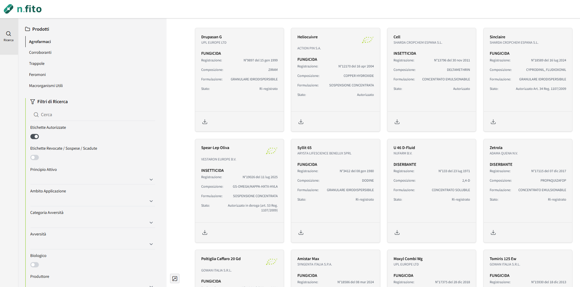580x287 pixels.
Task: Expand the Categoria Avversità dropdown
Action: coord(93,222)
